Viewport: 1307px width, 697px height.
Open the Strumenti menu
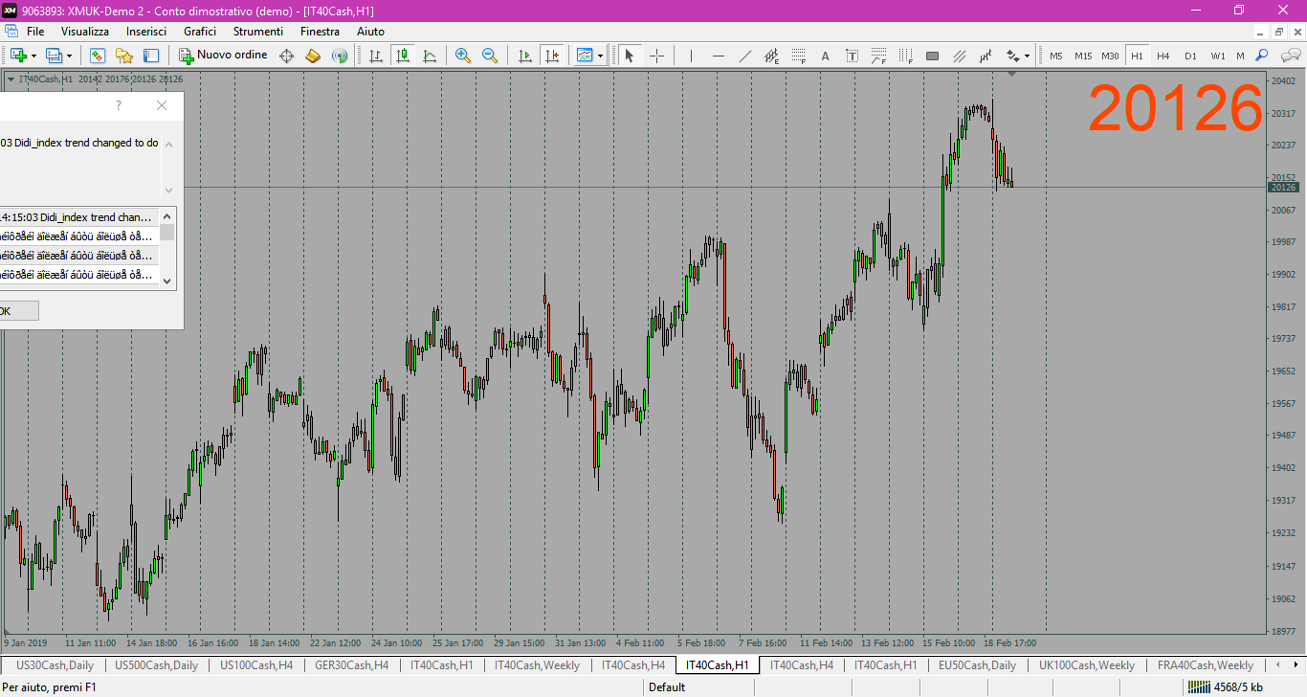coord(258,32)
